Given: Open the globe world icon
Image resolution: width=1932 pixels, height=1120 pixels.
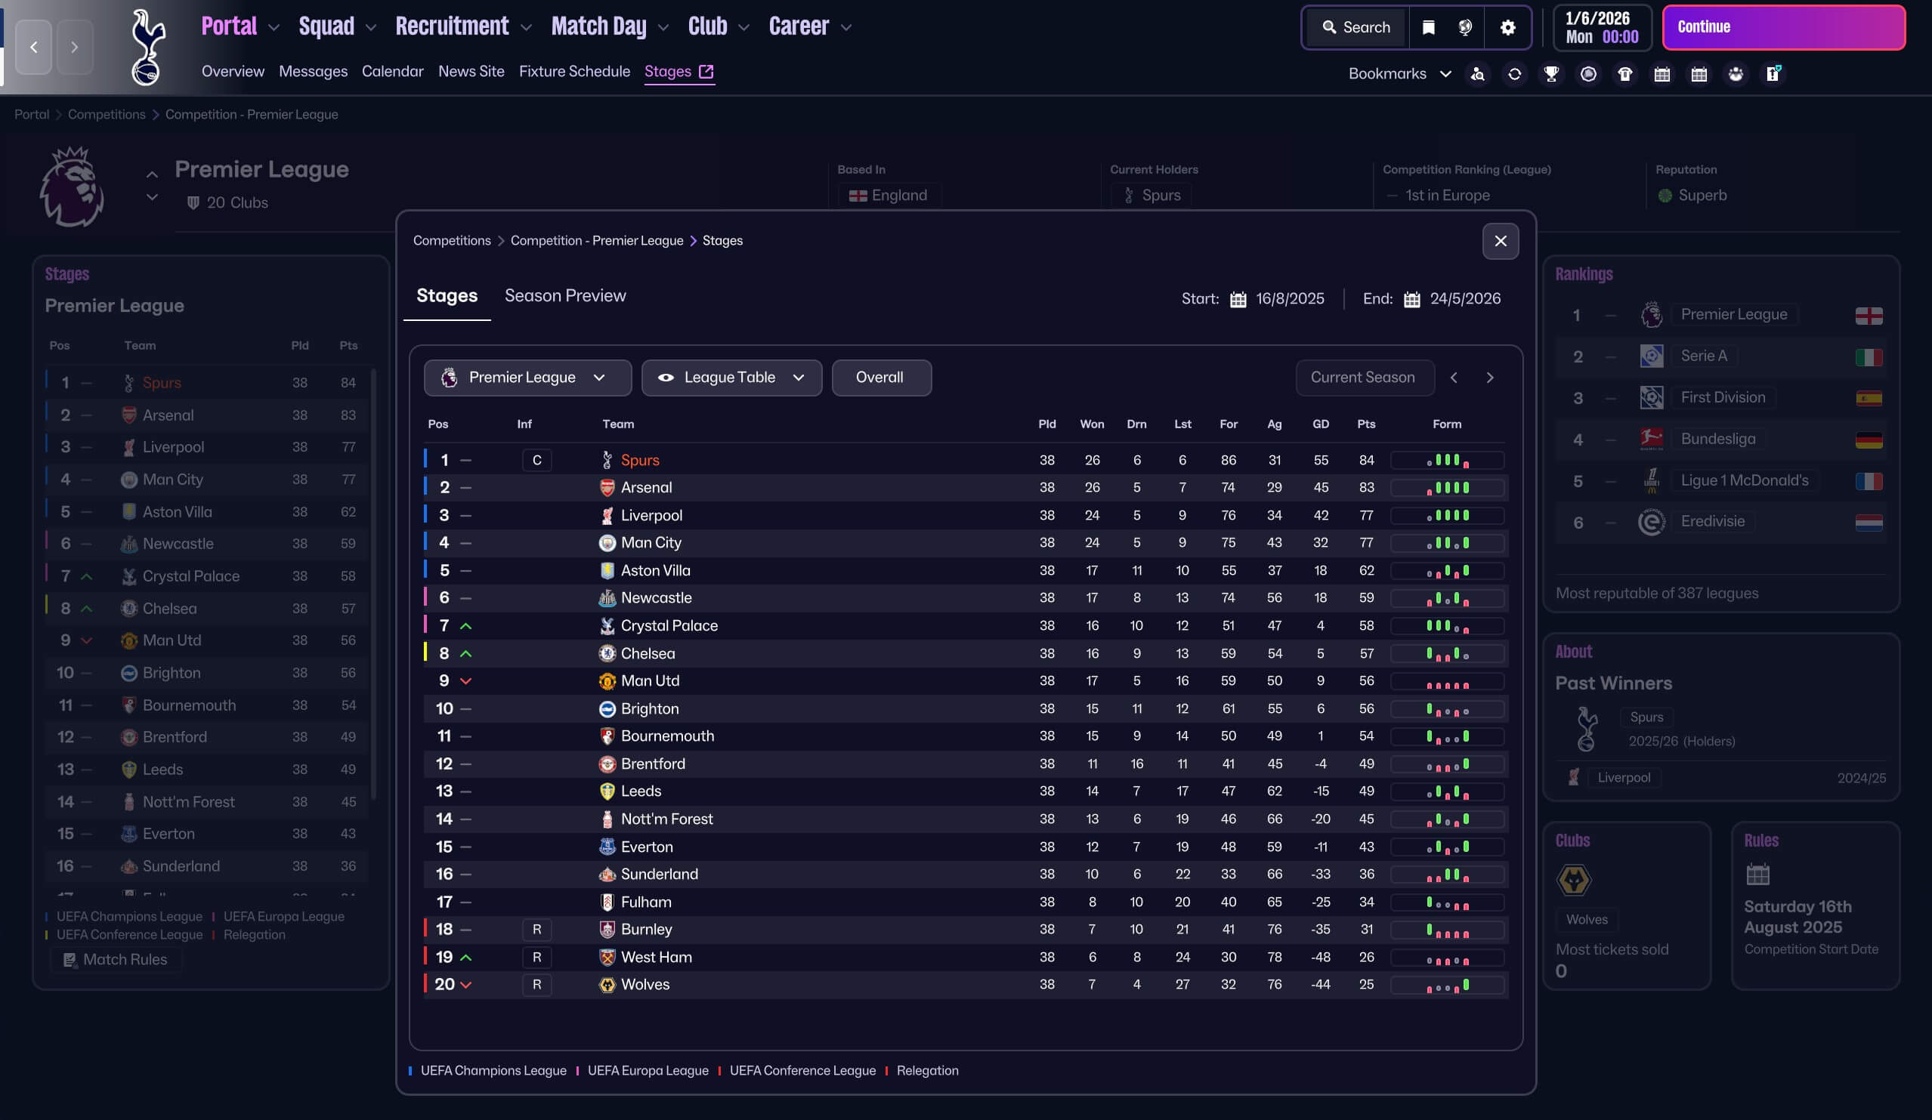Looking at the screenshot, I should (1465, 28).
